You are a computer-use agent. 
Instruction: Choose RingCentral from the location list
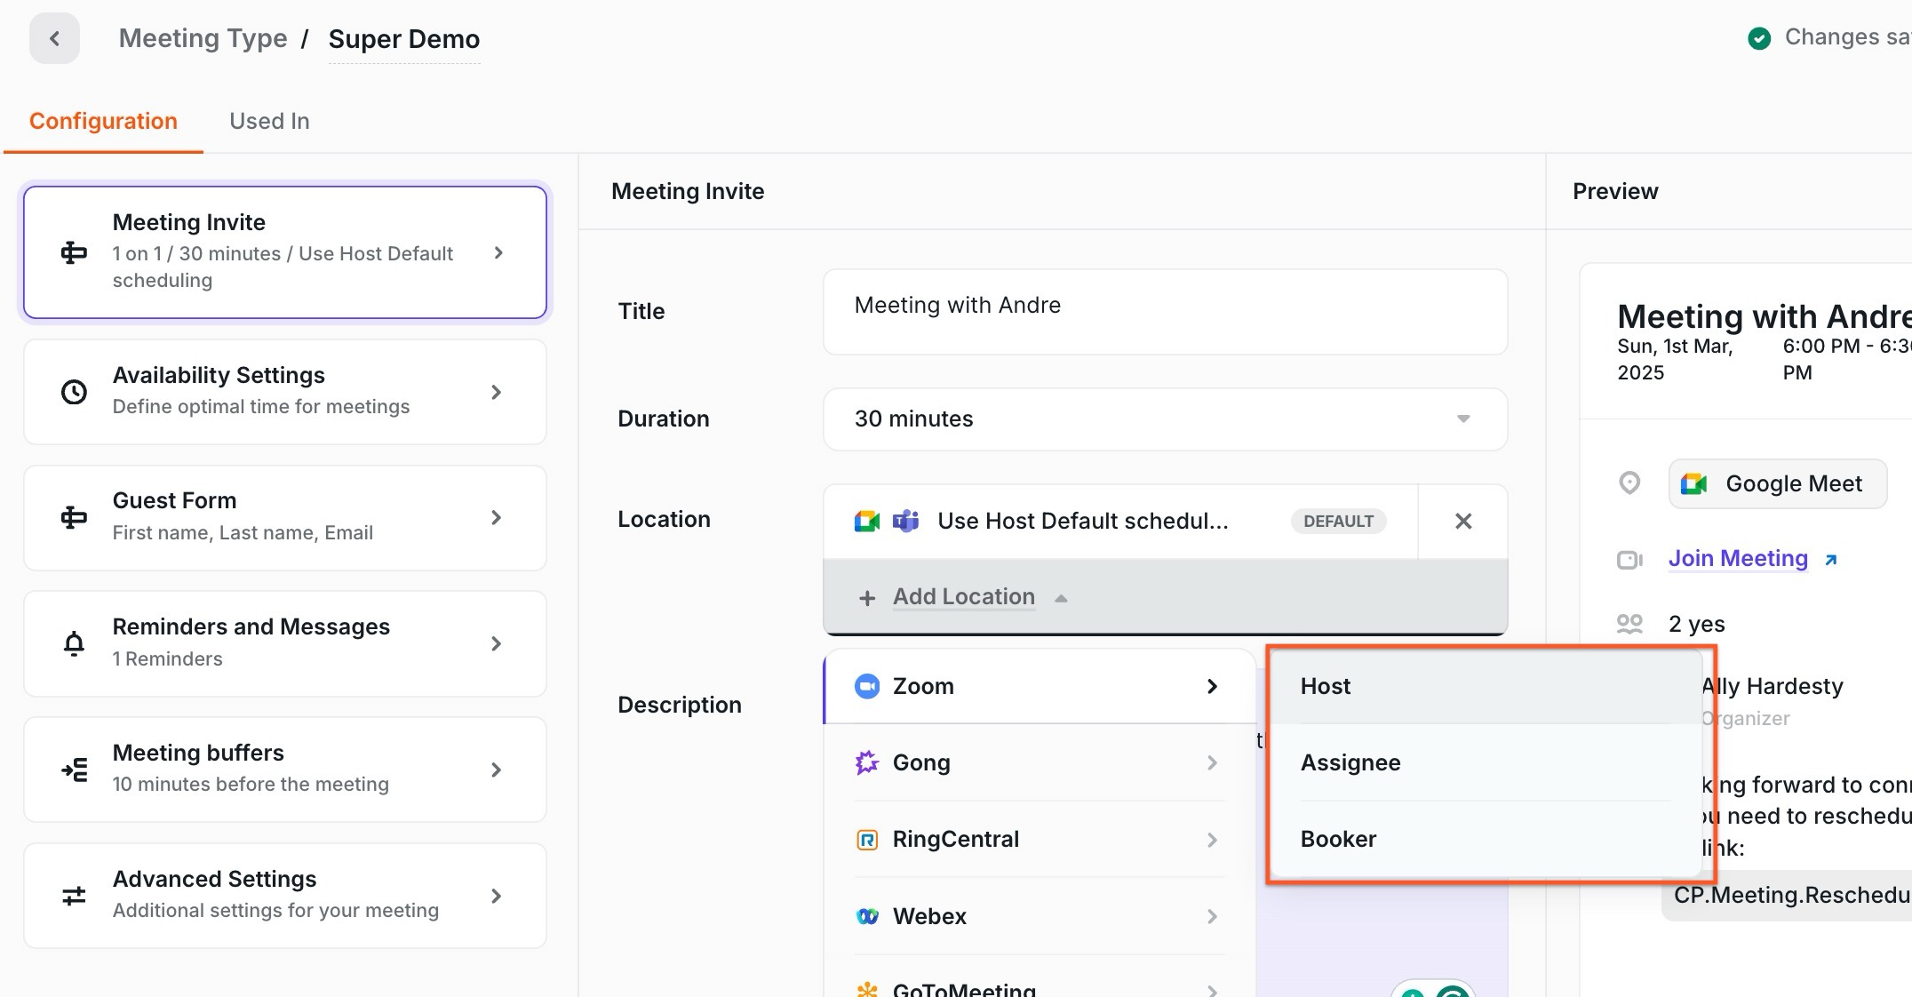click(x=1040, y=840)
